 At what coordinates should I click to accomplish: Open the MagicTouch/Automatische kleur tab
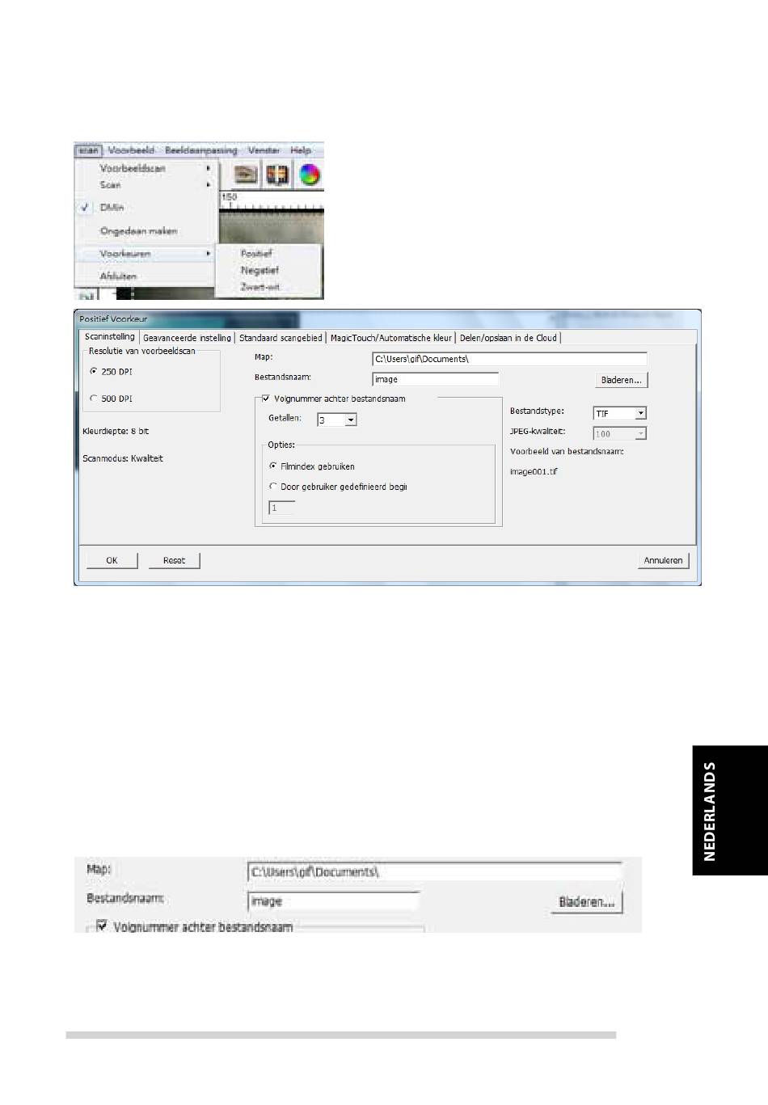[390, 338]
